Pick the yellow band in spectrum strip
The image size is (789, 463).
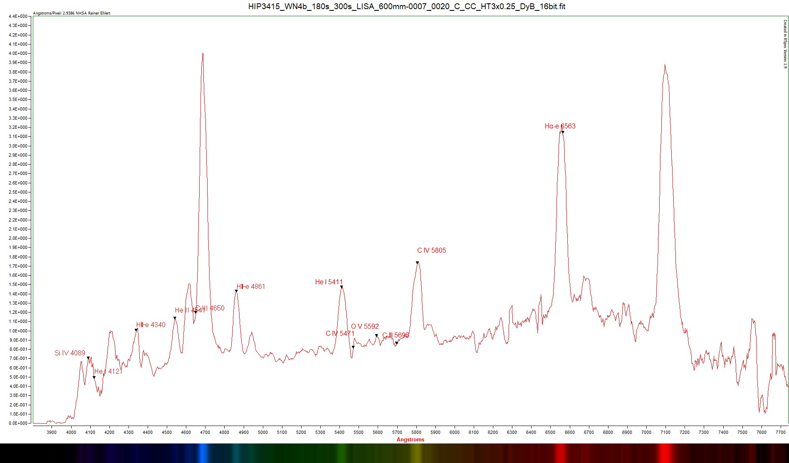click(416, 453)
